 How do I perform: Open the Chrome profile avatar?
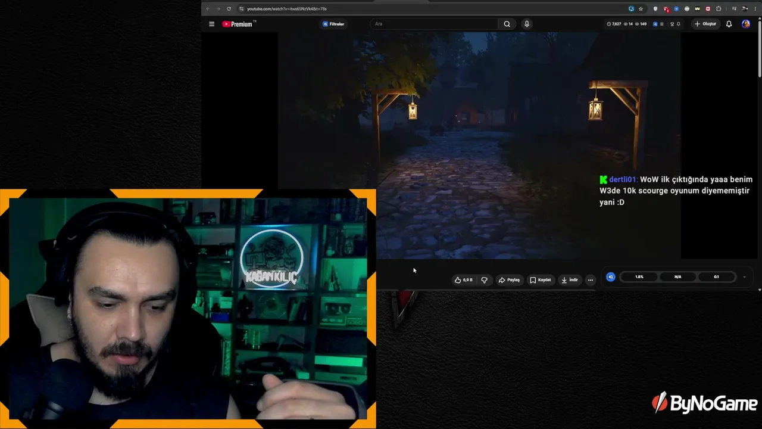coord(745,9)
